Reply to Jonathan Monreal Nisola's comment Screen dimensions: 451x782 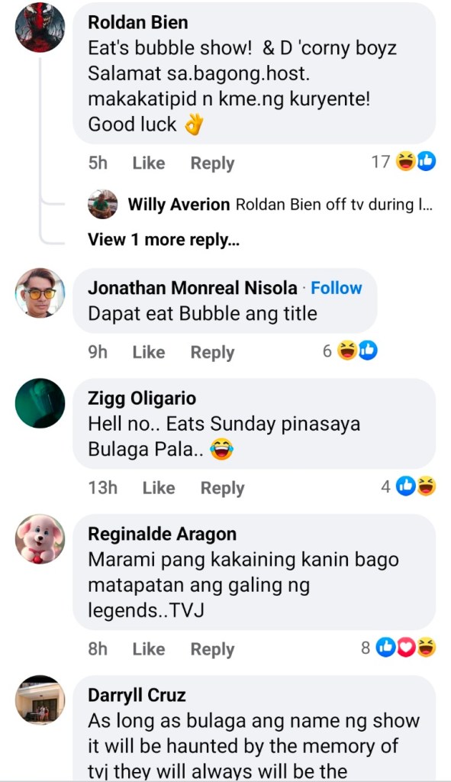pos(212,352)
